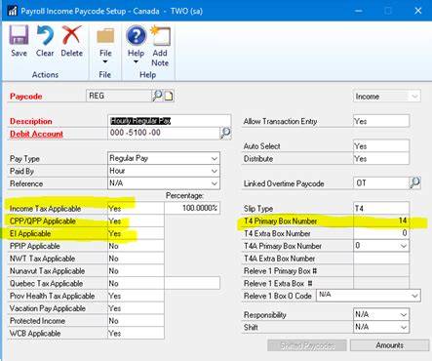Screen dimensions: 432x361
Task: Click the Linked Overtime Paycode OT field
Action: click(x=381, y=183)
